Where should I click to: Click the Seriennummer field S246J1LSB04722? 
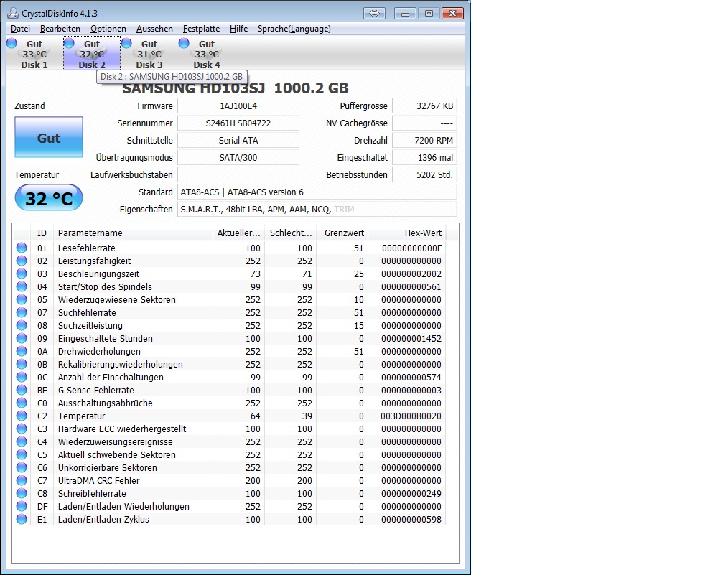pos(238,123)
